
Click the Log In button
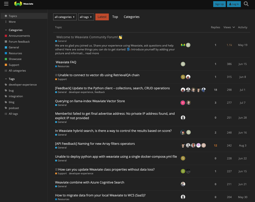[x=234, y=4]
